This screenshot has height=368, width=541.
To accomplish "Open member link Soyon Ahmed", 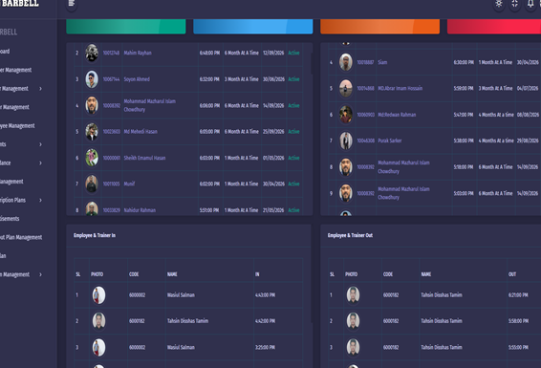I will pos(137,79).
